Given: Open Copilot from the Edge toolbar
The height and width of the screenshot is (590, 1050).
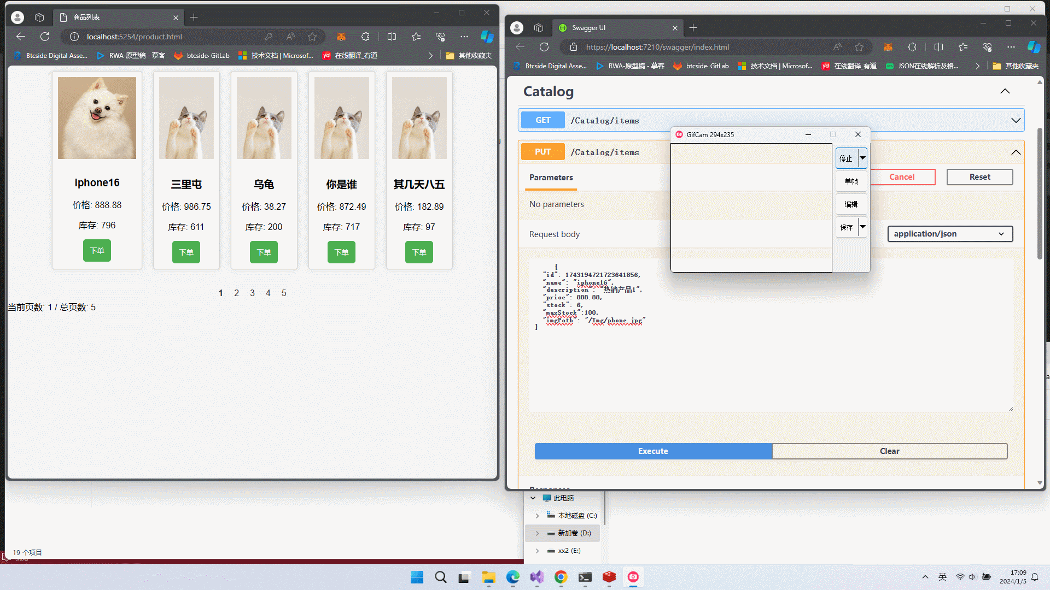Looking at the screenshot, I should [x=1034, y=47].
